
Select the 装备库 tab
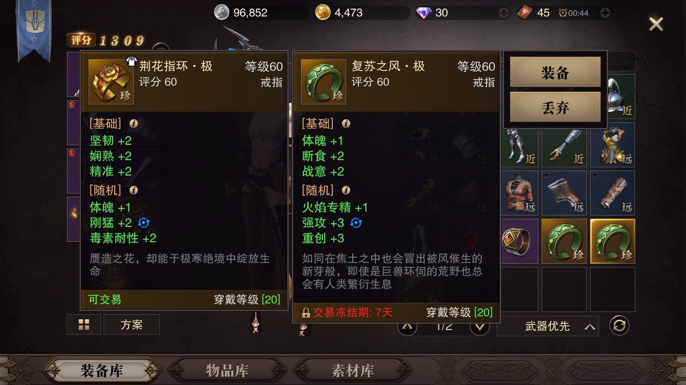tap(101, 370)
